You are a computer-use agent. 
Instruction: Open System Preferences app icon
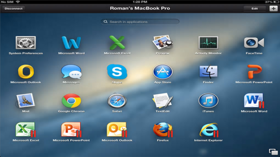(26, 43)
